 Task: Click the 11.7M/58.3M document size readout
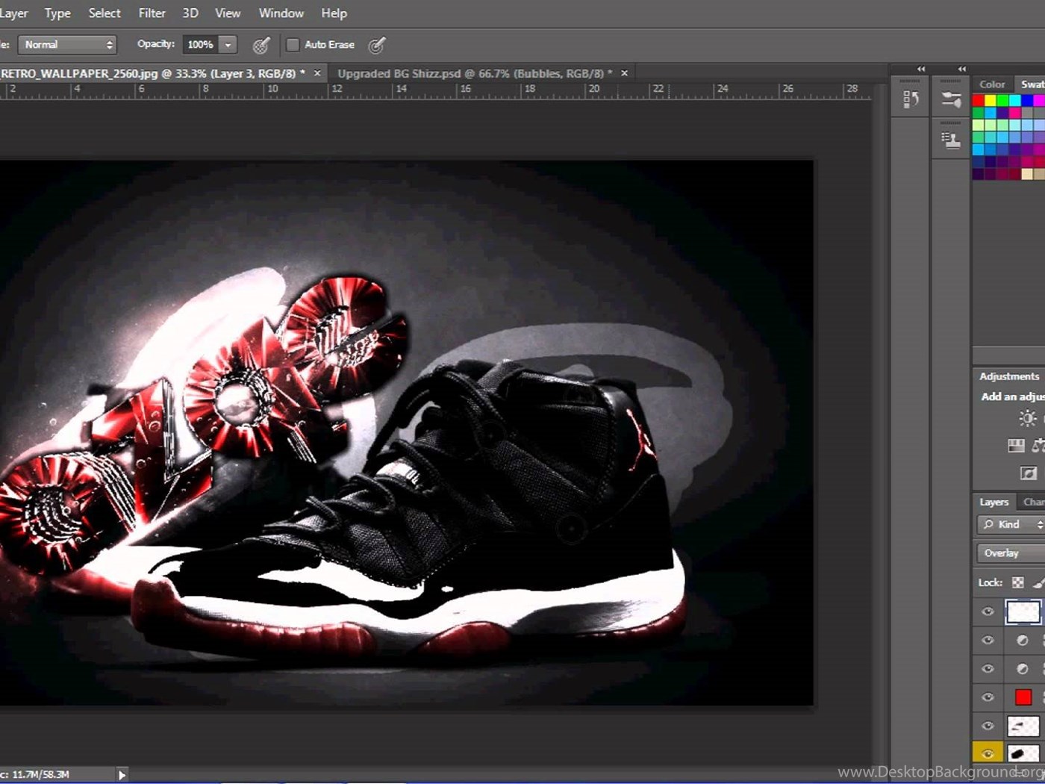pyautogui.click(x=40, y=775)
